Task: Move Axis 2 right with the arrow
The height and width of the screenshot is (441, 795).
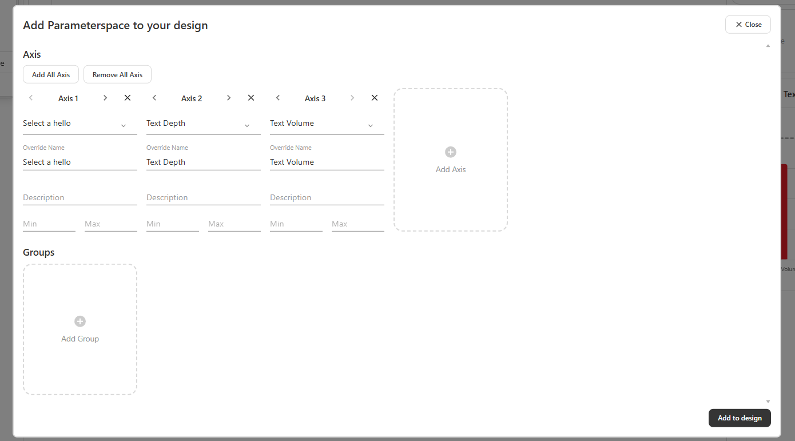Action: 229,98
